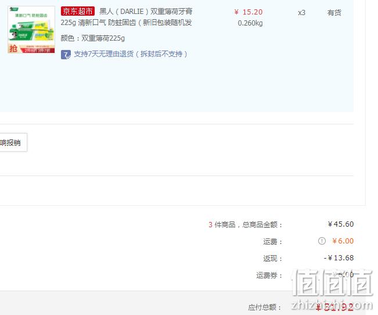Open the 黑人 DARLIE 双重薄荷牙膏 product title
This screenshot has height=315, width=378.
point(127,17)
